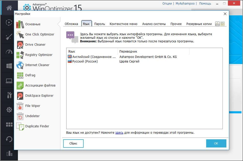
Task: Click the circular scan sidebar icon
Action: click(x=9, y=22)
